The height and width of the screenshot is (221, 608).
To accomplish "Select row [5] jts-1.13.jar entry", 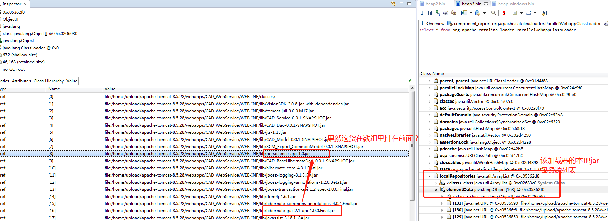I will click(x=204, y=132).
